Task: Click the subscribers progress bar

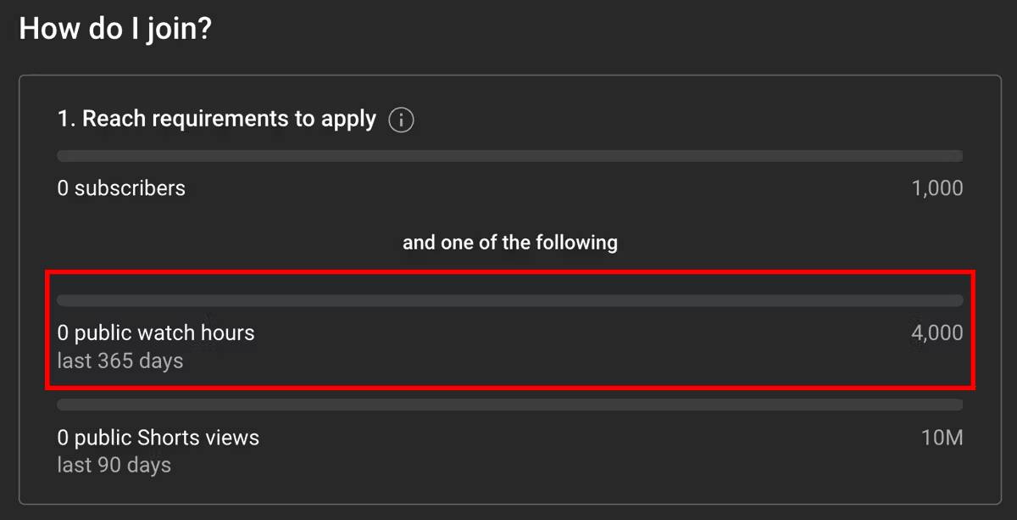Action: pyautogui.click(x=508, y=155)
